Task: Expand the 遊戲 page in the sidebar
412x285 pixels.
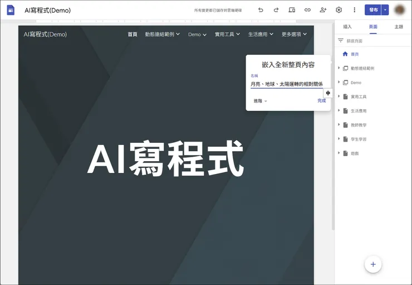Action: (x=339, y=153)
